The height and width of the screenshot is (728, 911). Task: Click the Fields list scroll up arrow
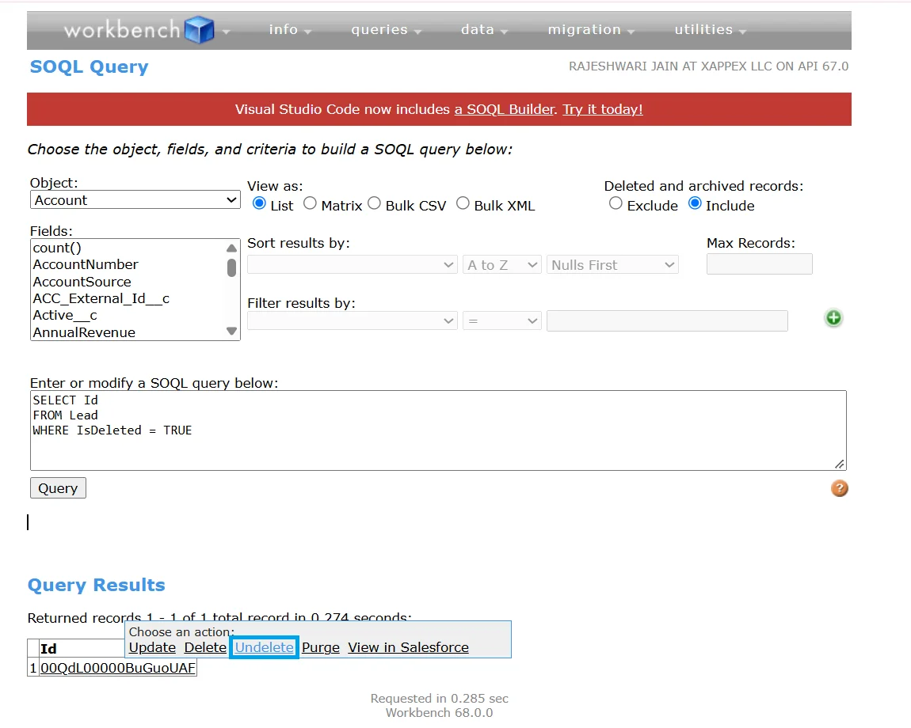click(x=232, y=248)
